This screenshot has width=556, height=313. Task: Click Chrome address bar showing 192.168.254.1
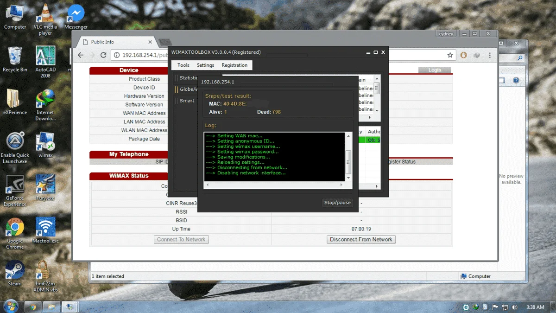click(283, 55)
